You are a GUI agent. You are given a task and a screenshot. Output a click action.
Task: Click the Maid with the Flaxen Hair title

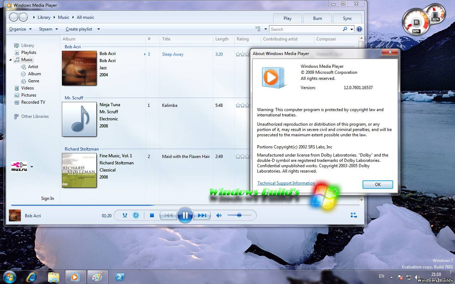click(186, 157)
